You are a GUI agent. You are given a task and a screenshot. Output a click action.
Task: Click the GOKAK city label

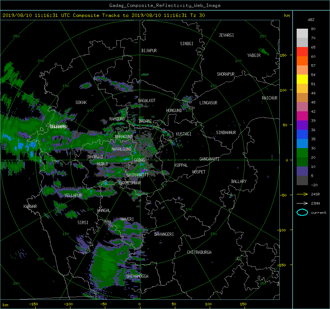coord(81,103)
